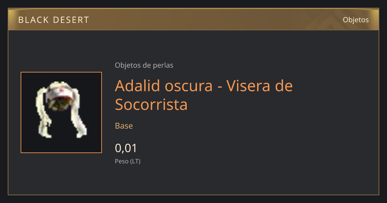The image size is (387, 203).
Task: Click the word Socorrista in the title
Action: coord(151,104)
